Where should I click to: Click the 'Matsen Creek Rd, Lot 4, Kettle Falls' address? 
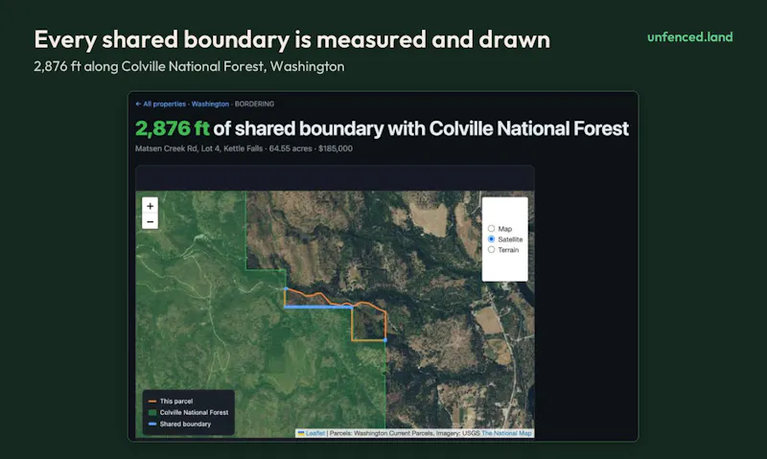click(x=198, y=149)
